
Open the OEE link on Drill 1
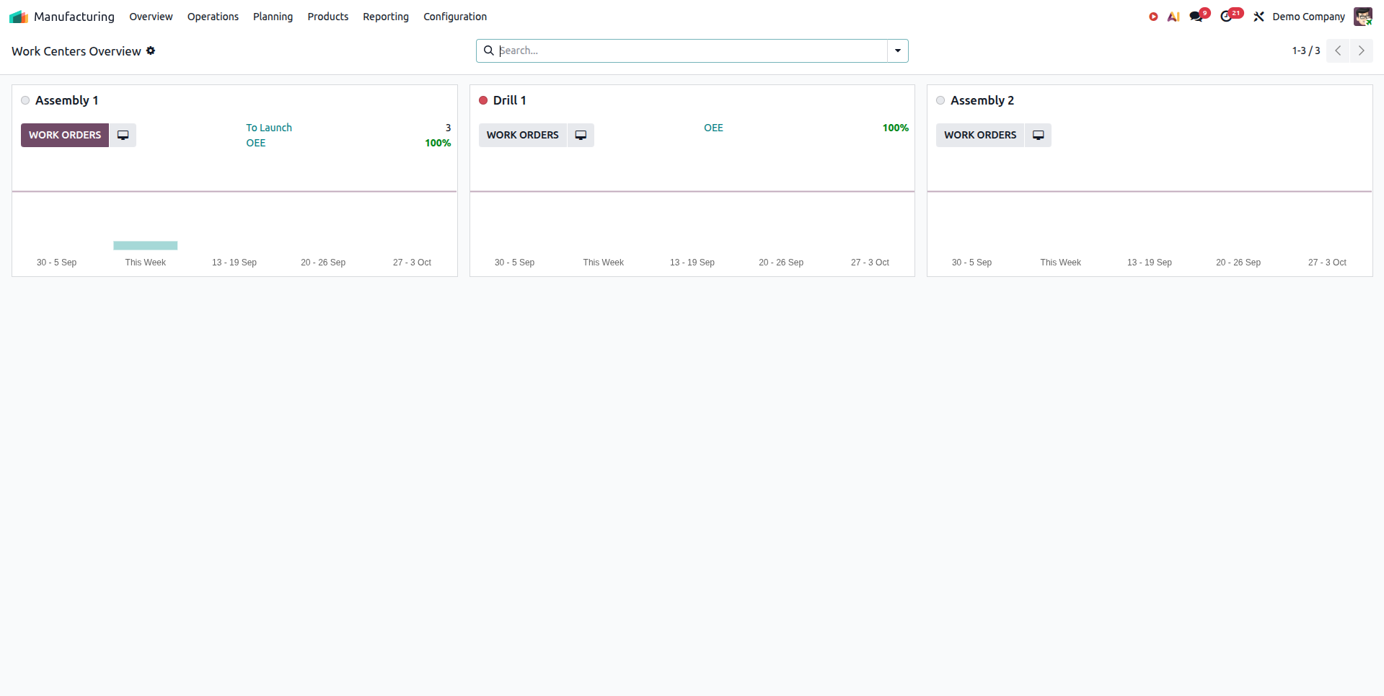pos(713,128)
